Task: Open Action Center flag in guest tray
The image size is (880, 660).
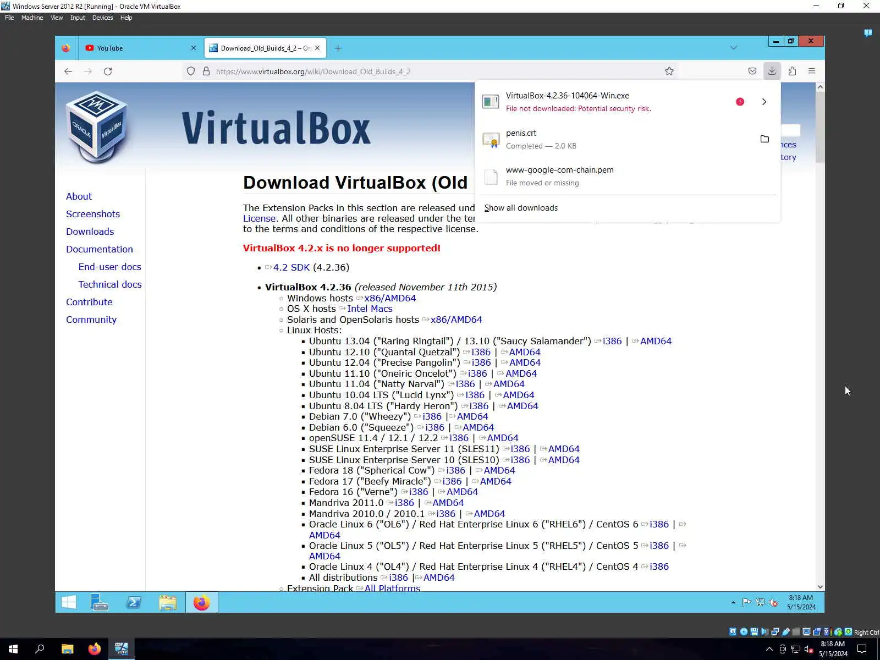Action: point(747,602)
